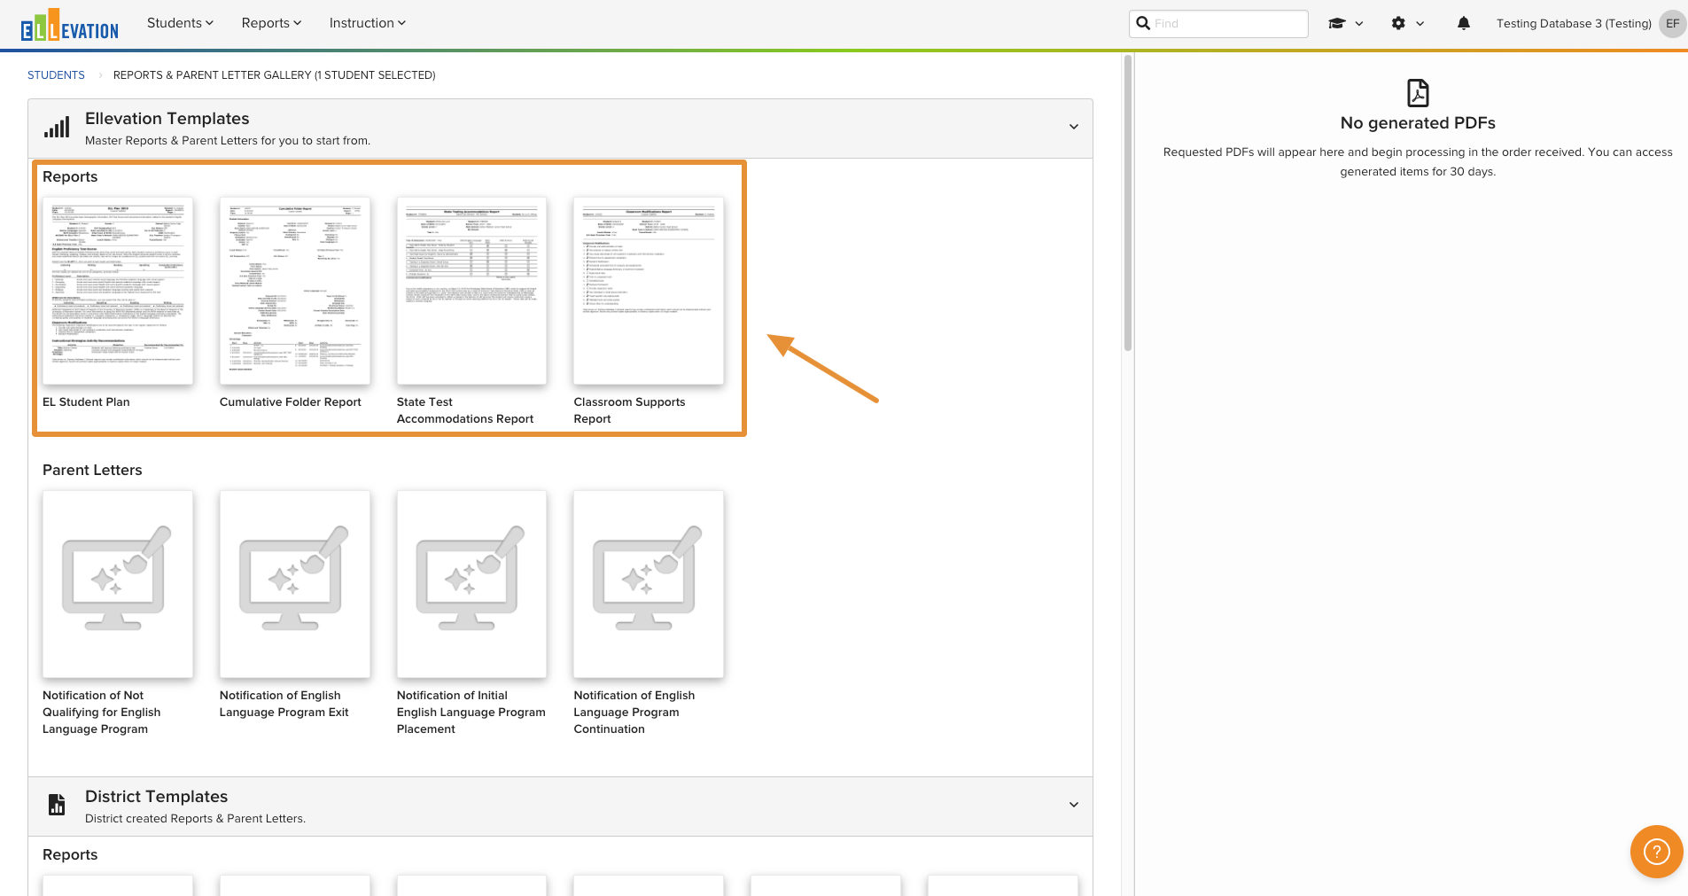Screen dimensions: 1688x896
Task: Click the page vertical scrollbar
Action: 1128,203
